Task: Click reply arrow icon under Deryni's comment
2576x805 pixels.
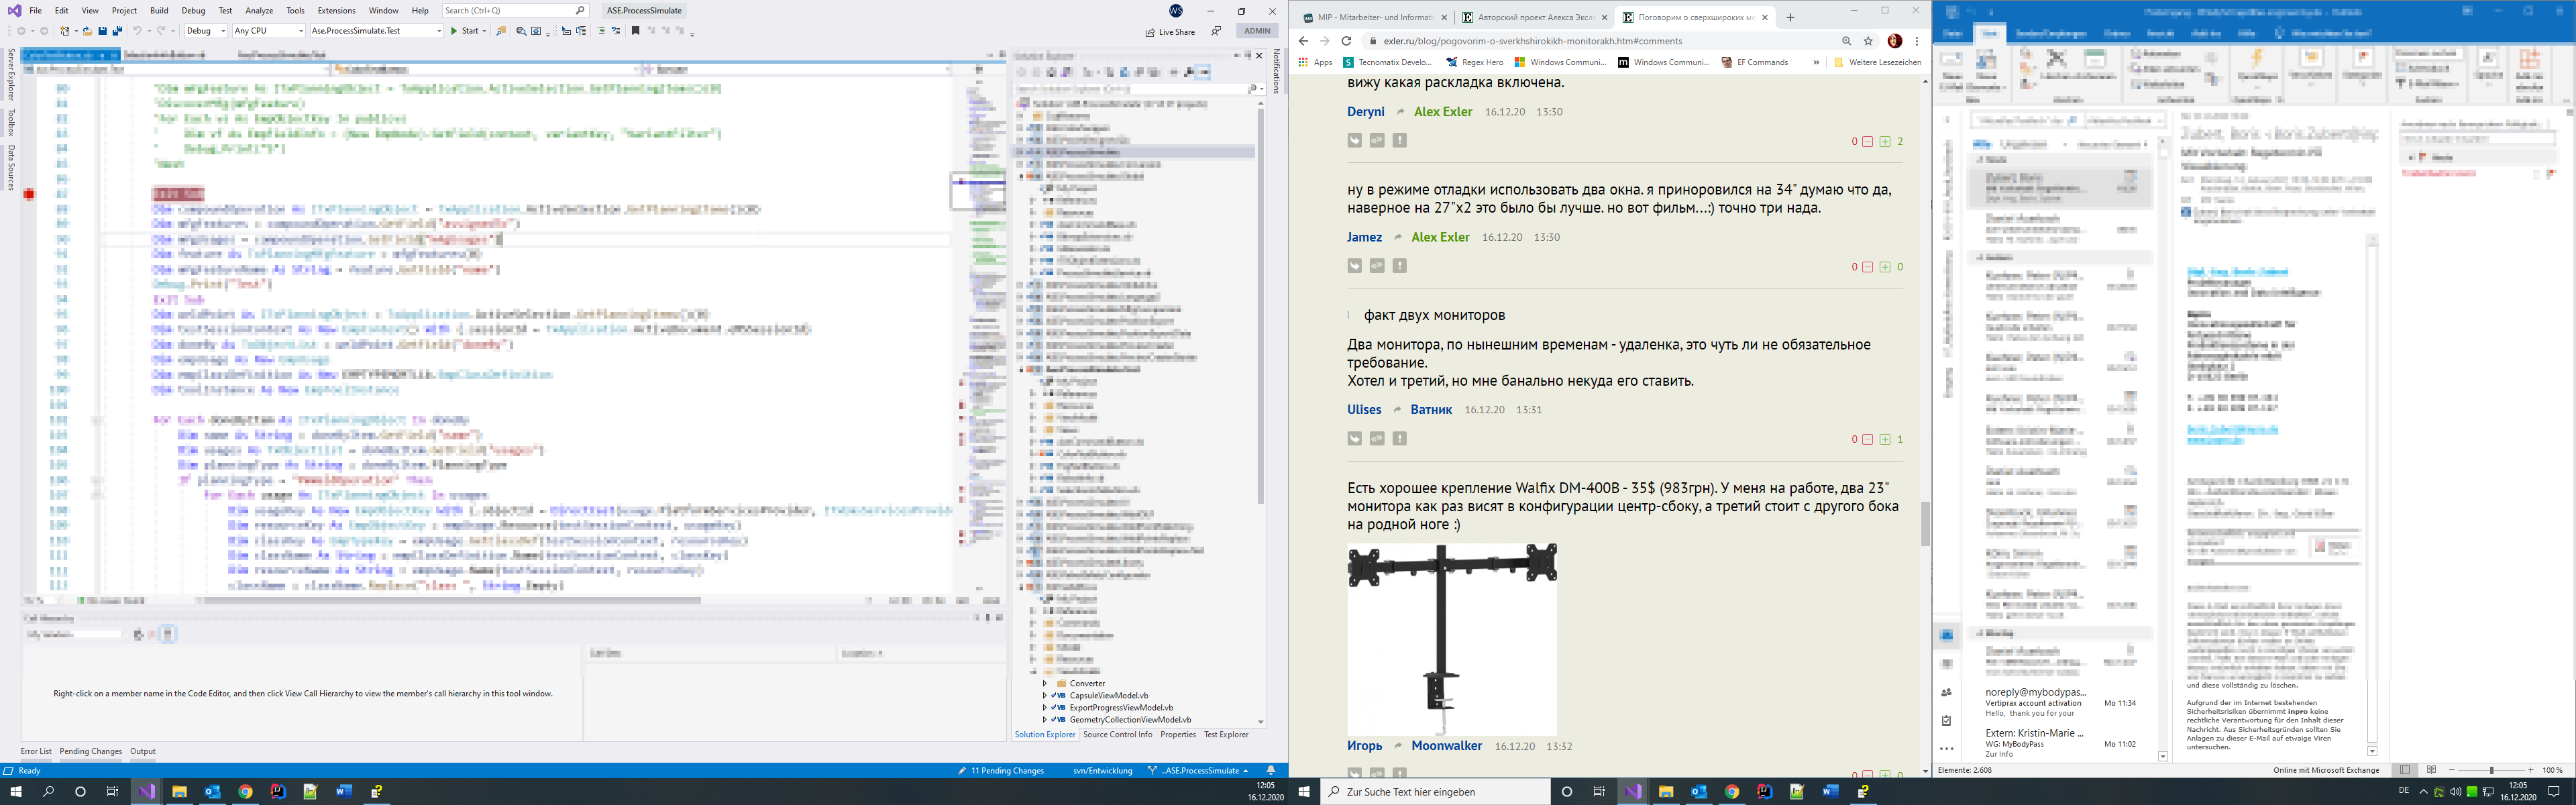Action: (1355, 140)
